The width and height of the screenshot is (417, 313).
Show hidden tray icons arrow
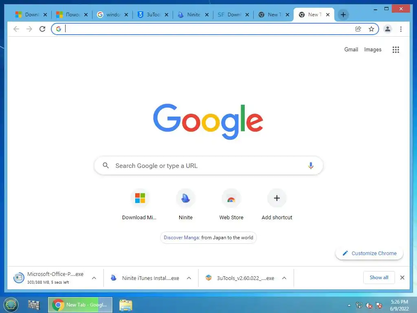click(x=349, y=305)
